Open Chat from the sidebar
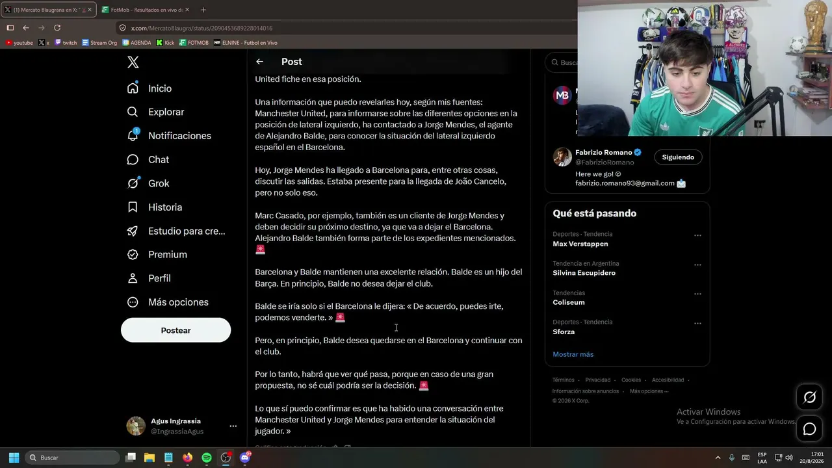This screenshot has height=468, width=832. 148,159
